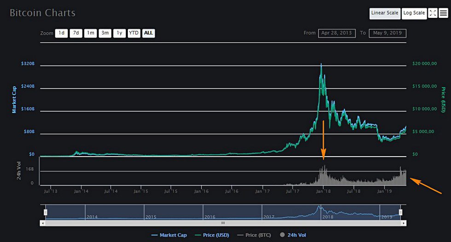This screenshot has height=242, width=451.
Task: Edit the To date field May 9, 2019
Action: [387, 33]
